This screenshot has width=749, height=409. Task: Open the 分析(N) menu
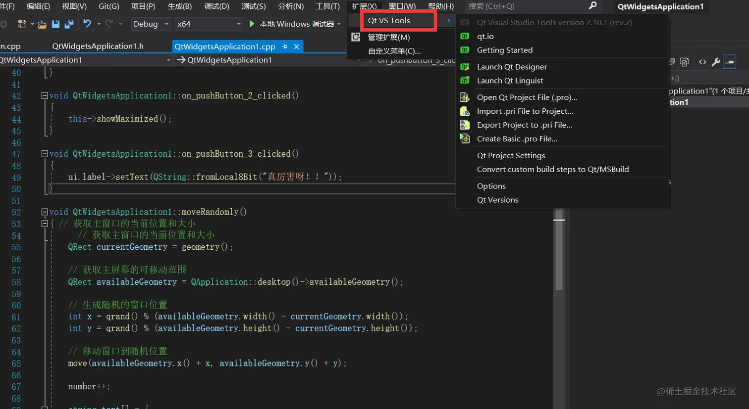(291, 6)
